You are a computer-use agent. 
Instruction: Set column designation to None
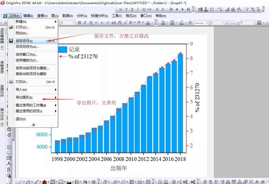click(x=149, y=9)
